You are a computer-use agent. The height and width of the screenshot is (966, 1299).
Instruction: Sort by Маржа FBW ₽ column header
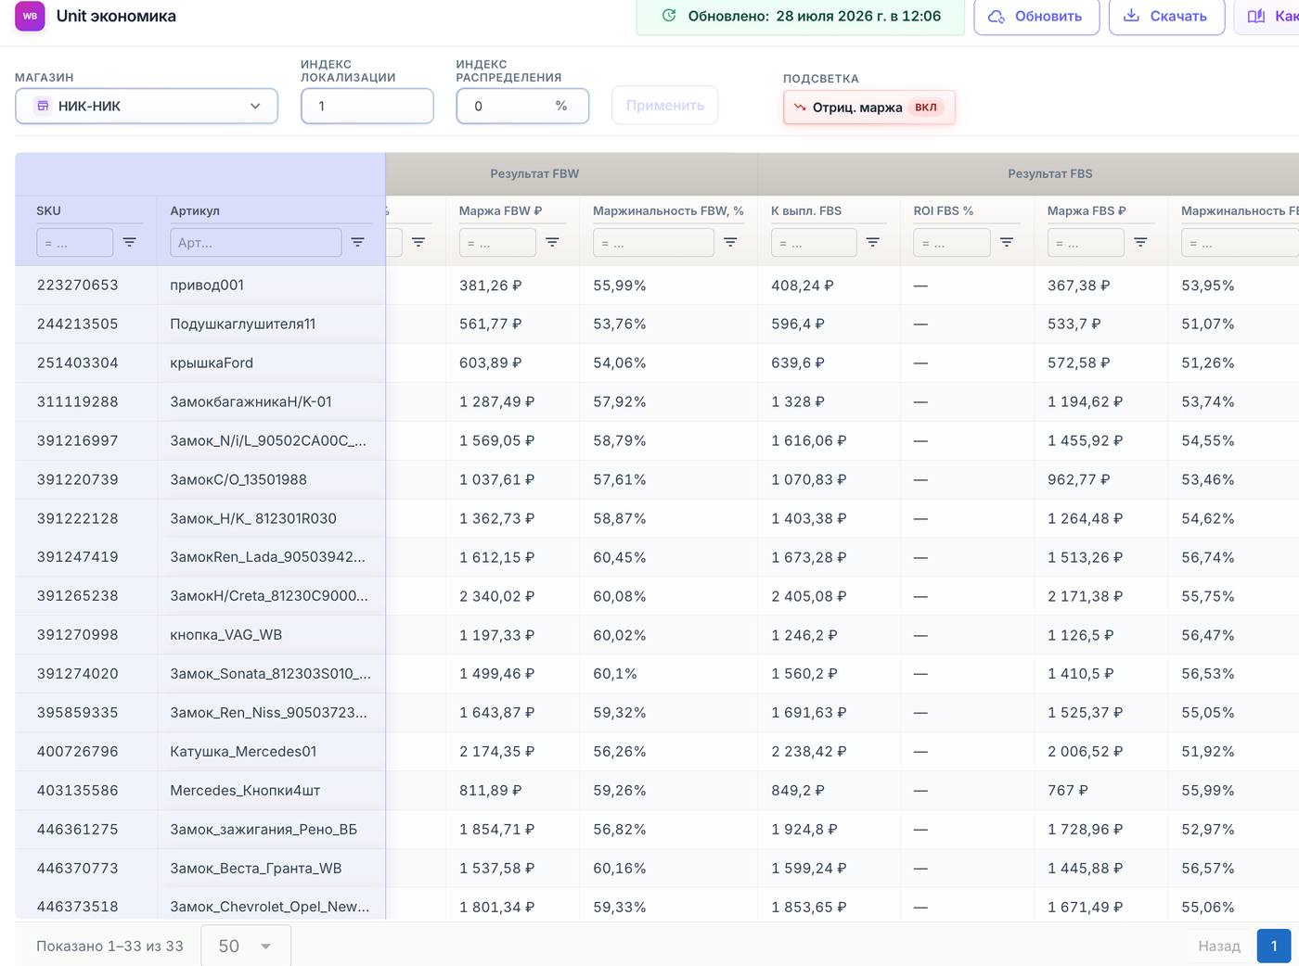click(501, 210)
